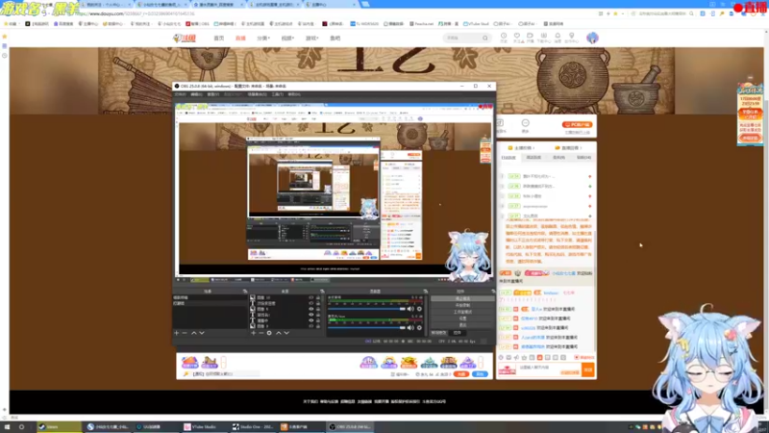
Task: Open settings gear of first mixer channel
Action: coord(419,309)
